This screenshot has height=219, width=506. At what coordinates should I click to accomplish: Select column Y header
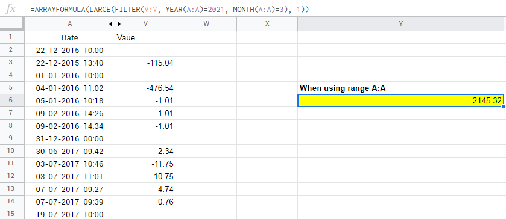401,24
